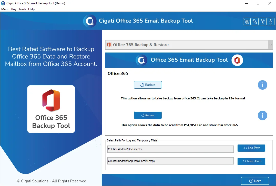Screen dimensions: 276x186
Task: Click the Cigati logo in the header
Action: click(x=90, y=21)
